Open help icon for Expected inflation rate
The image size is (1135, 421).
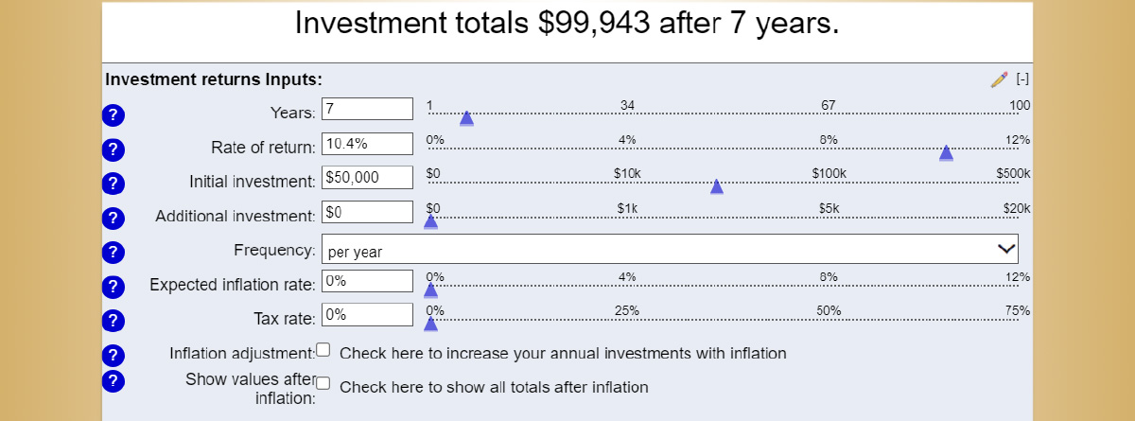113,287
